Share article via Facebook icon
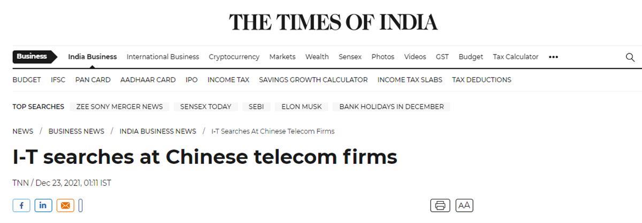 [21, 205]
